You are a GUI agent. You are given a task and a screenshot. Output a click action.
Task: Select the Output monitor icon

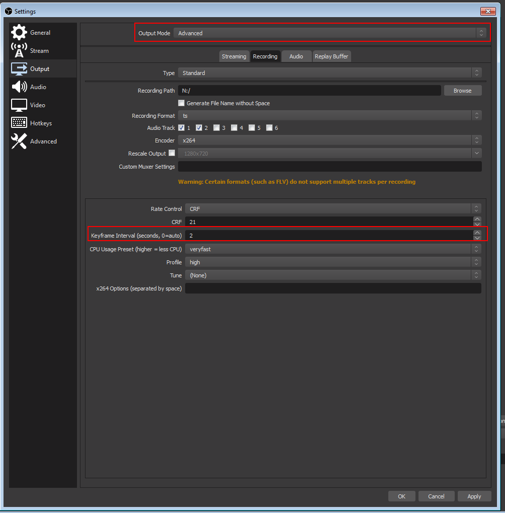point(19,68)
